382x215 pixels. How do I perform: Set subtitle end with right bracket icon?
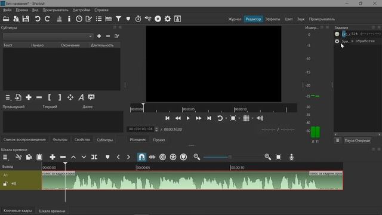tap(60, 97)
